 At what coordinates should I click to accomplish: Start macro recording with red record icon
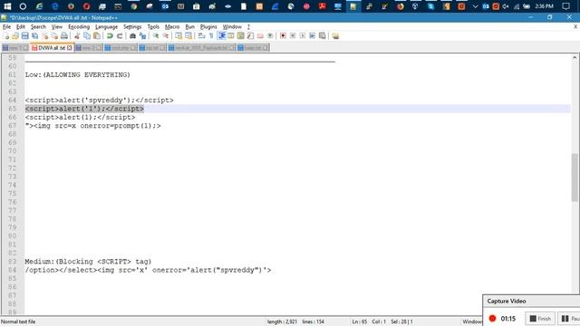click(x=283, y=36)
